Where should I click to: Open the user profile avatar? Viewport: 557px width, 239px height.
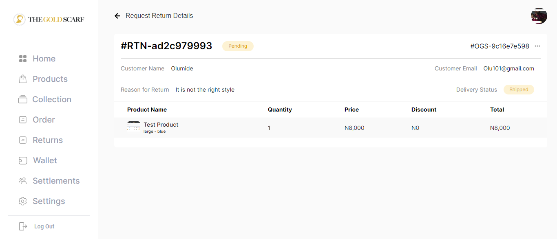pyautogui.click(x=539, y=16)
